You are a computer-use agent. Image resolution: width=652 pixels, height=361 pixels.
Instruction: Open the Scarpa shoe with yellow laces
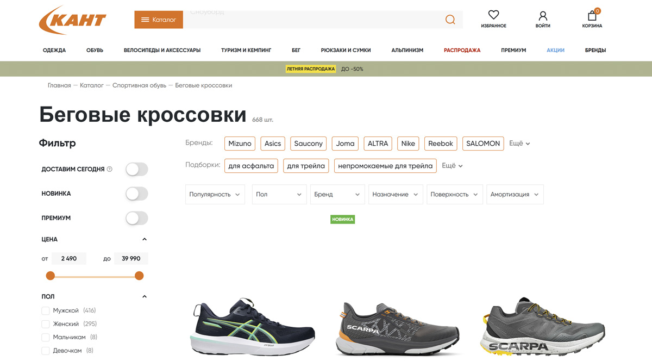coord(542,326)
